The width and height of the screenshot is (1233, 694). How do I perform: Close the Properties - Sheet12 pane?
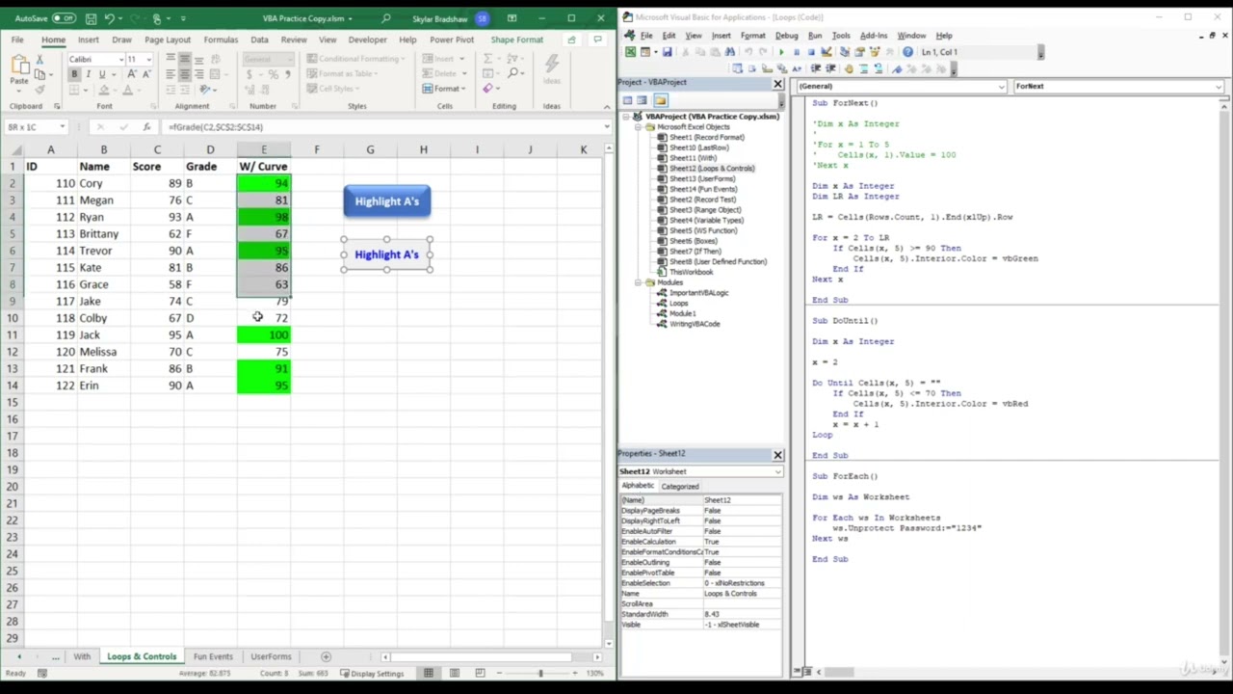[x=777, y=454]
